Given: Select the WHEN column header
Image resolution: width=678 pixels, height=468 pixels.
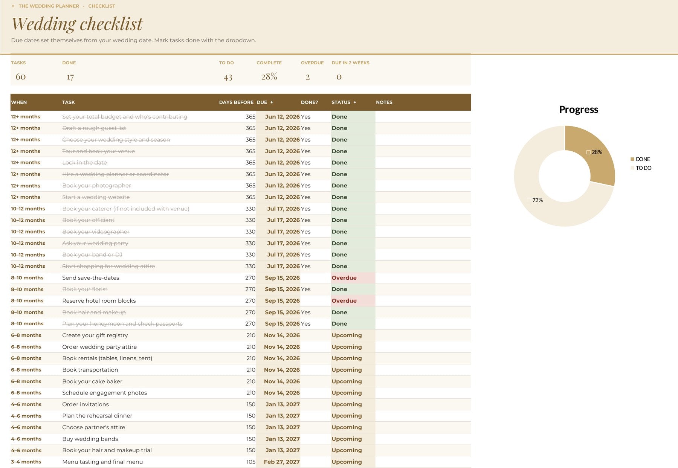Looking at the screenshot, I should [x=19, y=102].
